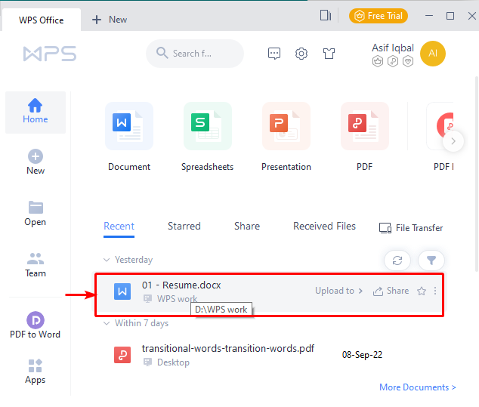Collapse the Within 7 days group
Image resolution: width=479 pixels, height=407 pixels.
point(107,323)
